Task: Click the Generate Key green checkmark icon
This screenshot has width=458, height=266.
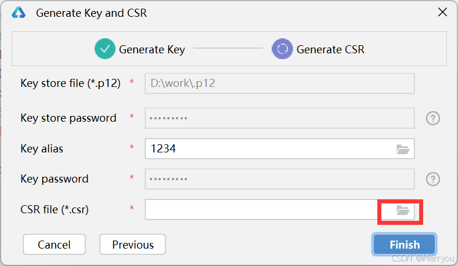Action: point(105,49)
